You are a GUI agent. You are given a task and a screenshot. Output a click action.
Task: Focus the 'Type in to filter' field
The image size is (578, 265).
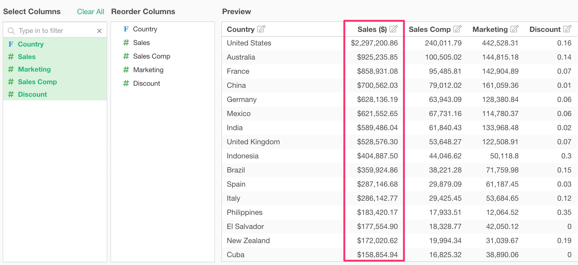[55, 31]
